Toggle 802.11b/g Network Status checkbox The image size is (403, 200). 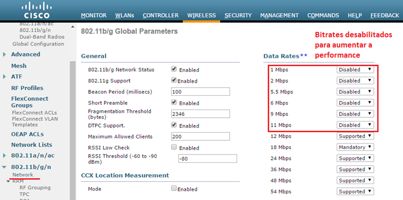(x=174, y=69)
